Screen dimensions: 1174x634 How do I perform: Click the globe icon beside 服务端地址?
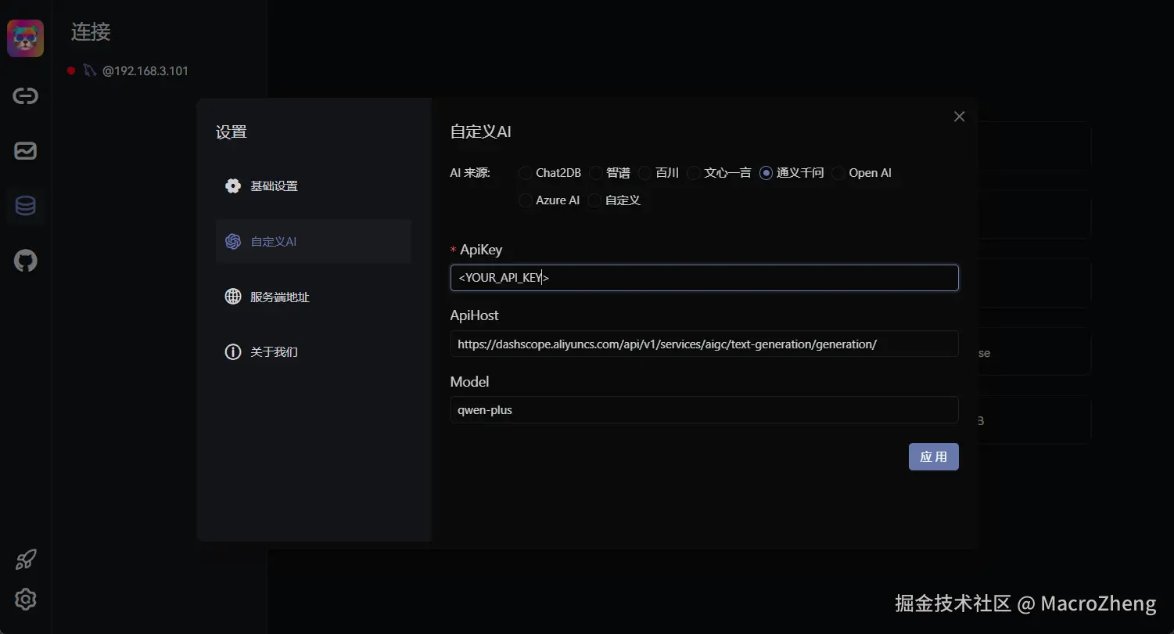233,297
